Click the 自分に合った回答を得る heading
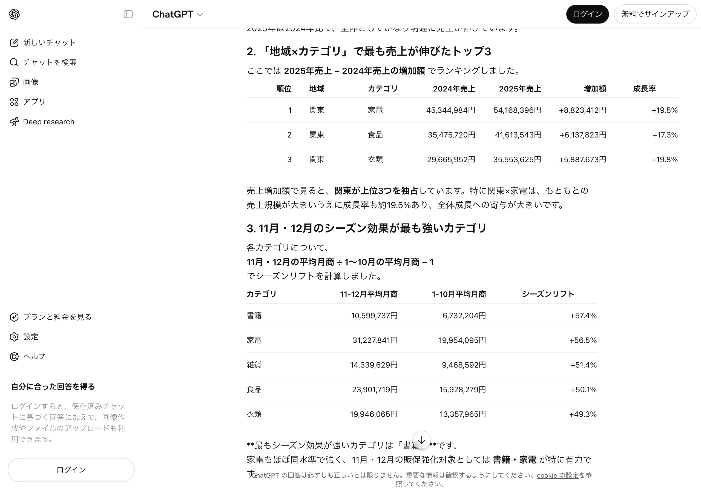Viewport: 701px width, 493px height. [53, 387]
